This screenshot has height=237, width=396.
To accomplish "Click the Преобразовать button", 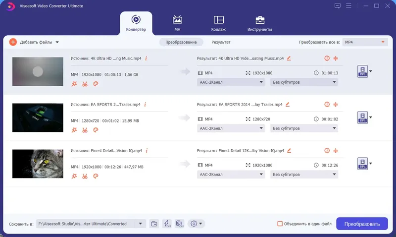I will 362,224.
